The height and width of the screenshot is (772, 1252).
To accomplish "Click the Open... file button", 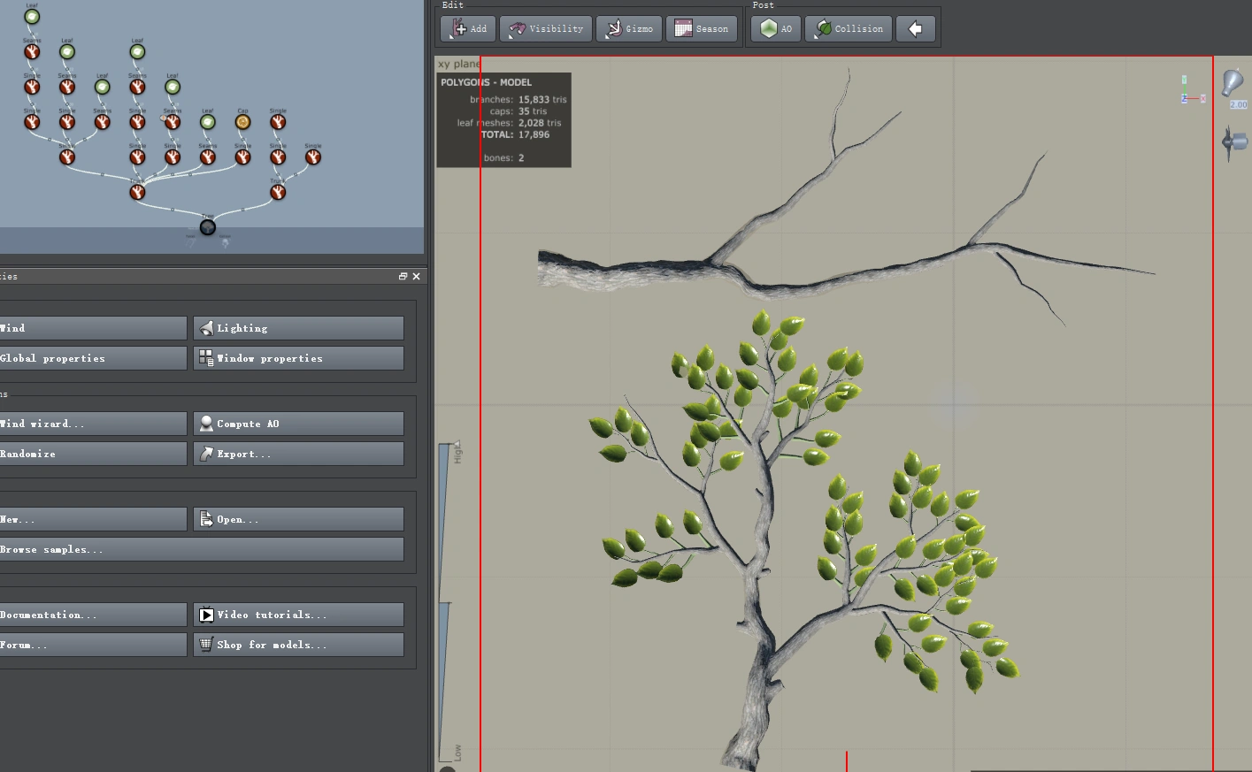I will pos(298,519).
